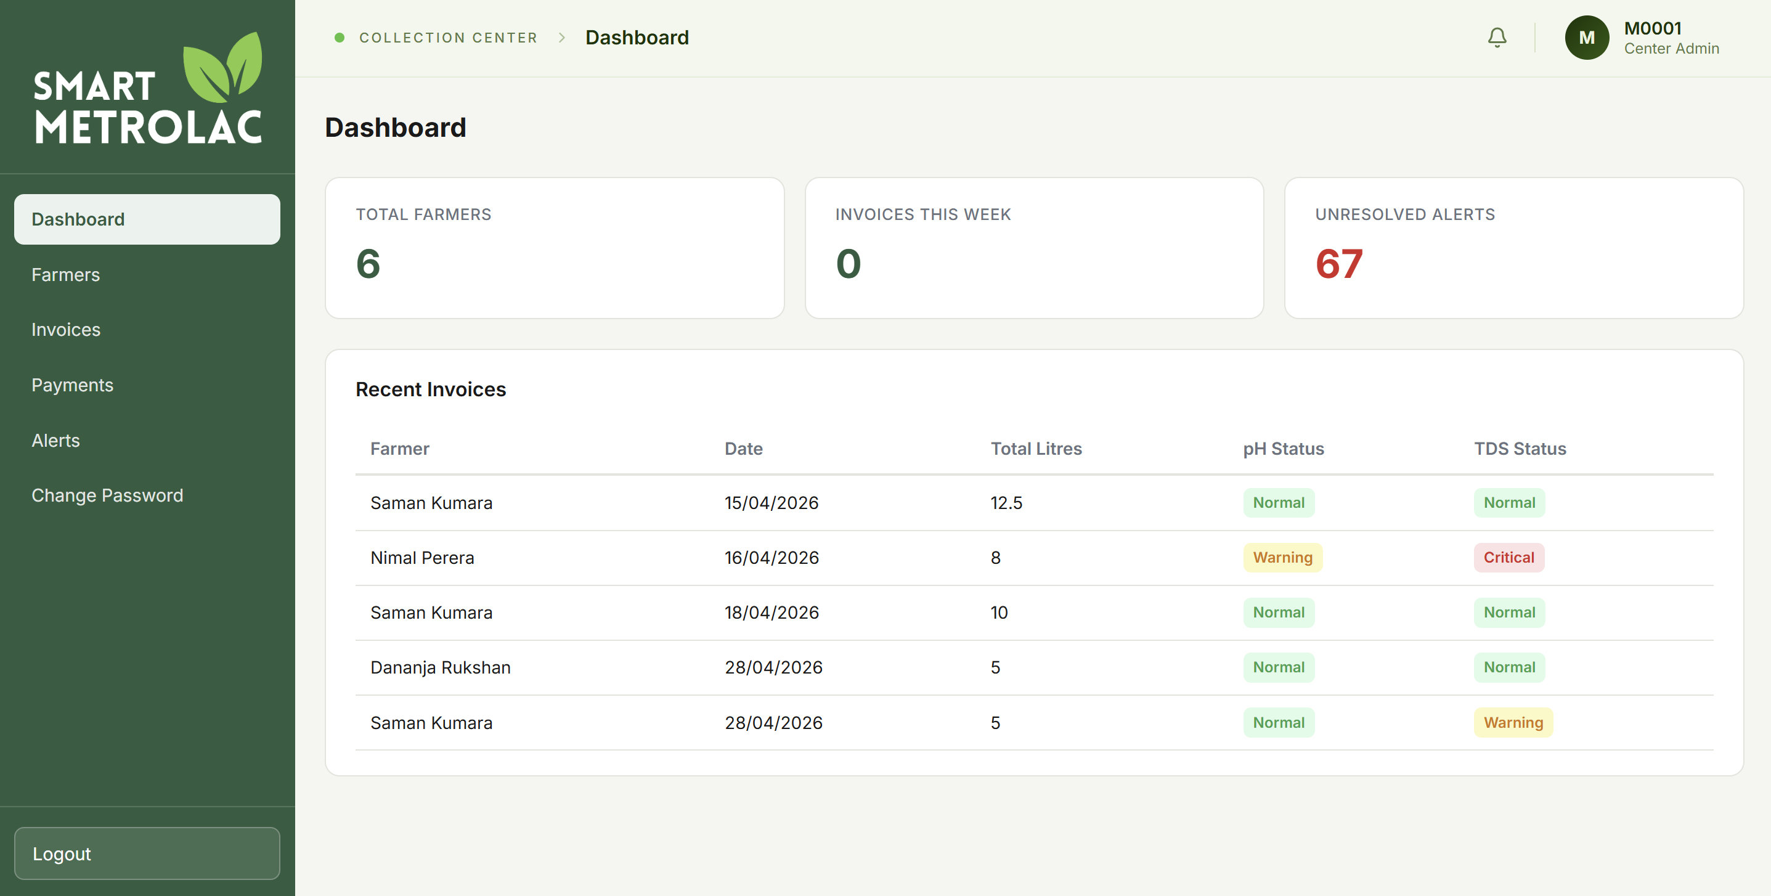
Task: Click the Normal TDS badge for 18/04/2026
Action: point(1508,613)
